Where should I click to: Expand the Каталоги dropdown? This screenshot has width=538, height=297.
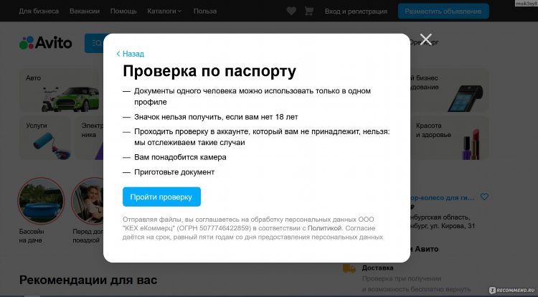tap(164, 11)
